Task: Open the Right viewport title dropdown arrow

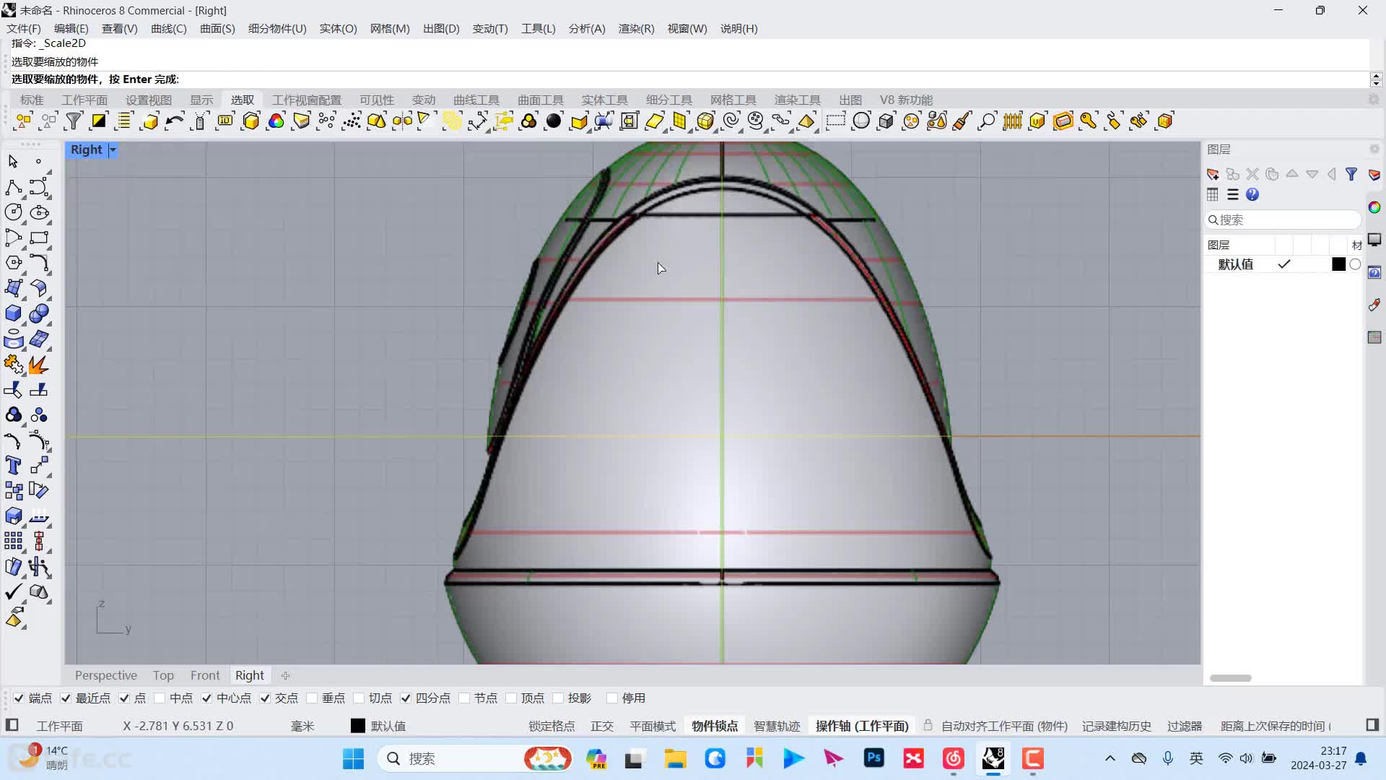Action: [x=113, y=149]
